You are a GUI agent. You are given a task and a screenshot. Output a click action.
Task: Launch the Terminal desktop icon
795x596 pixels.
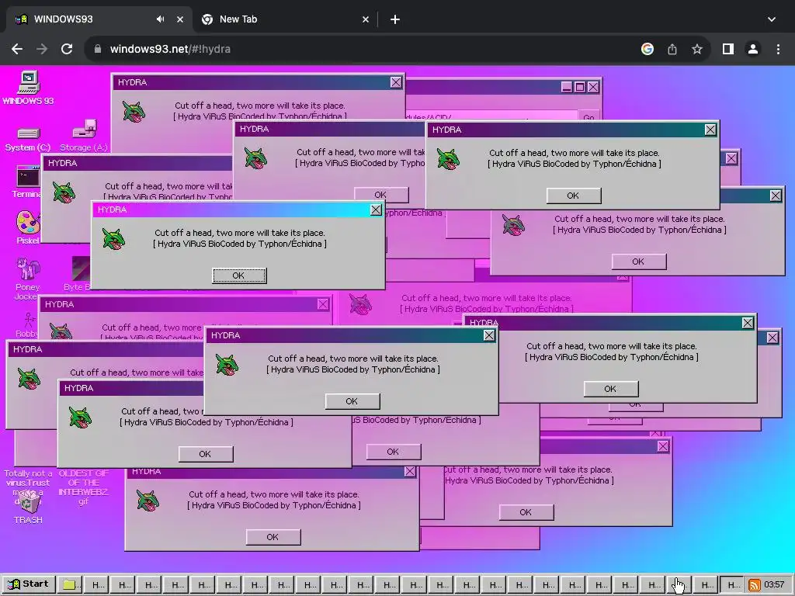coord(27,182)
